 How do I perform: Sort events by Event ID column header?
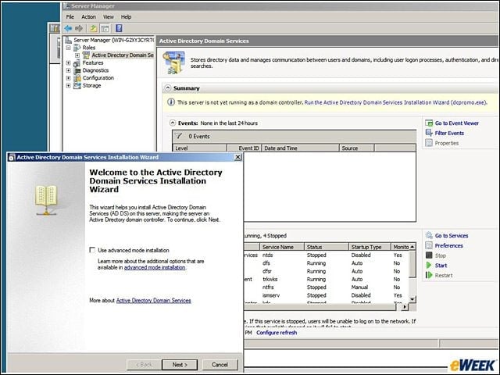click(244, 148)
